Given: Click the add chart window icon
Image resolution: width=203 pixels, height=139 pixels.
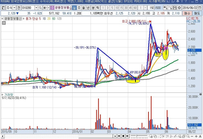Looking at the screenshot, I should (151, 136).
